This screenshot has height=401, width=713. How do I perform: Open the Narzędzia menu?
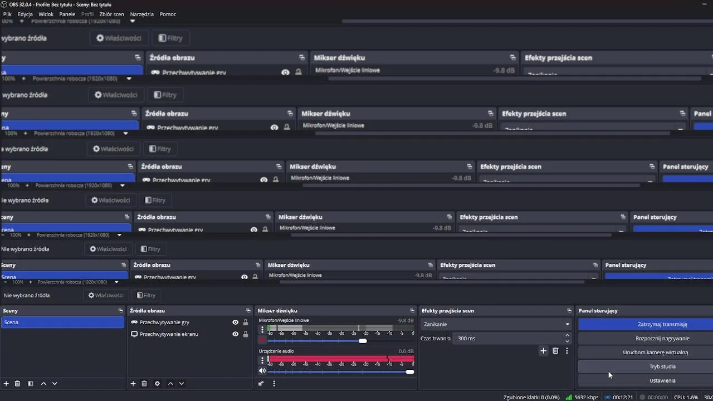point(141,14)
